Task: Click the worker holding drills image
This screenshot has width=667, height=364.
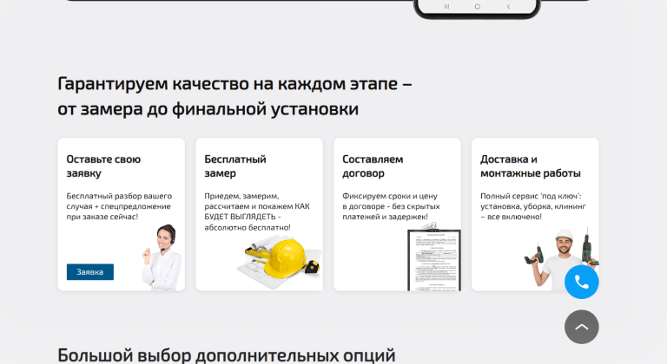Action: point(560,256)
